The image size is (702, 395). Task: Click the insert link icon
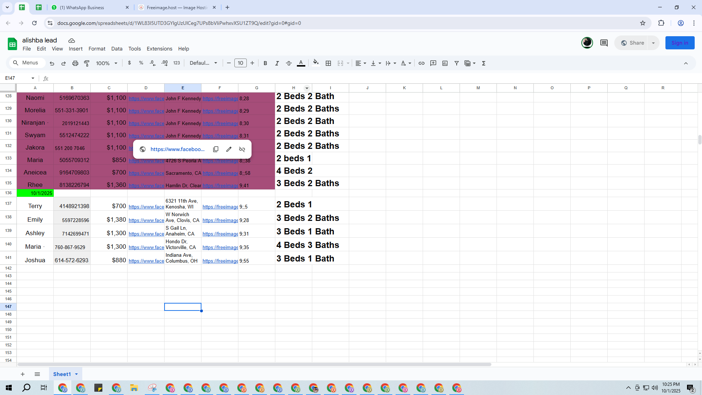[422, 63]
